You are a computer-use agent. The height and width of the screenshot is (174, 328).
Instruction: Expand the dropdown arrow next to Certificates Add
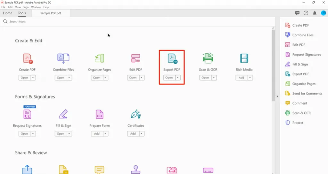pos(142,133)
